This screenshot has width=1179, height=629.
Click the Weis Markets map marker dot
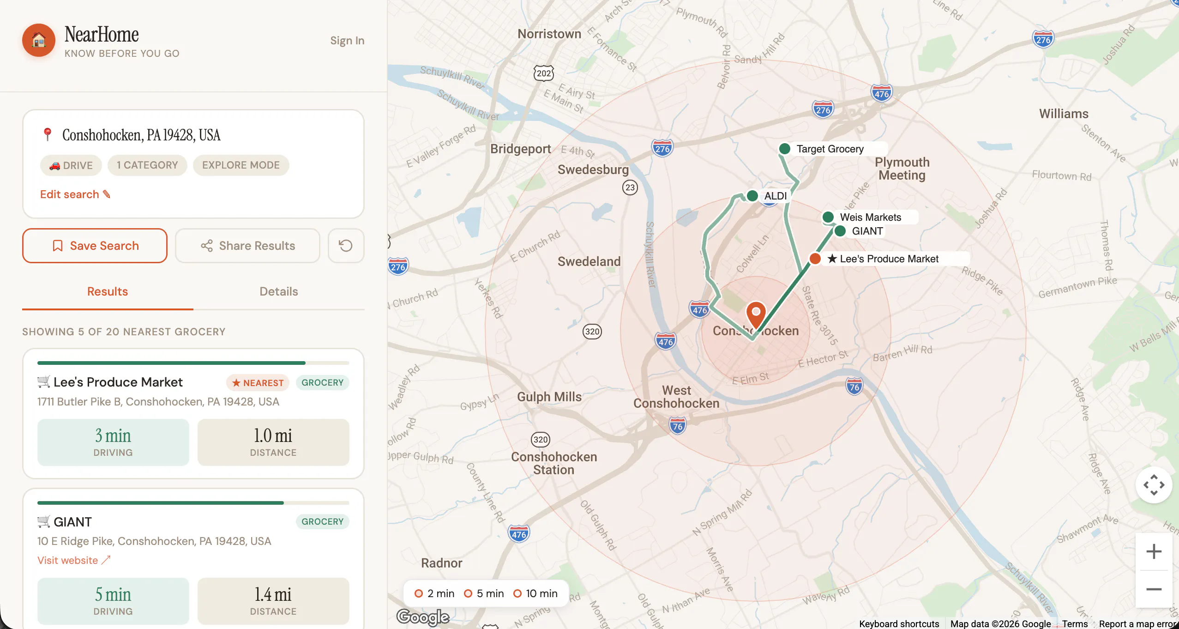tap(828, 217)
